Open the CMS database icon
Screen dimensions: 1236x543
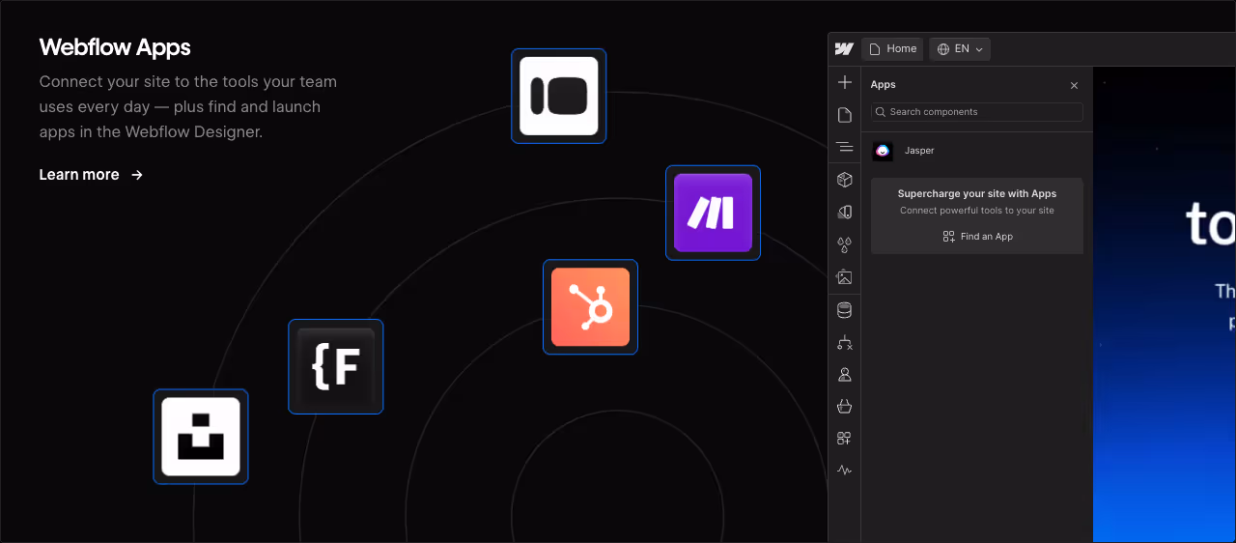coord(845,310)
